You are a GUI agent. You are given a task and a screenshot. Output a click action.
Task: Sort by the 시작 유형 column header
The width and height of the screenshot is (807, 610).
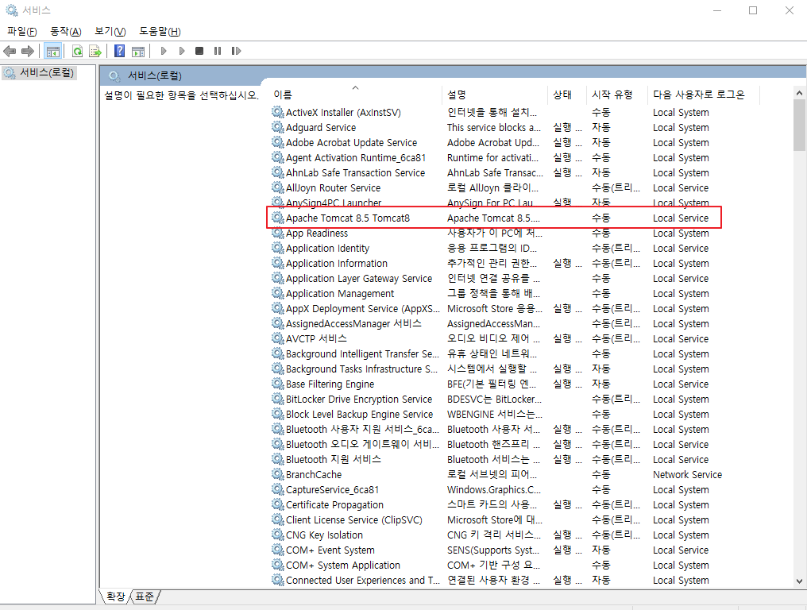point(618,95)
